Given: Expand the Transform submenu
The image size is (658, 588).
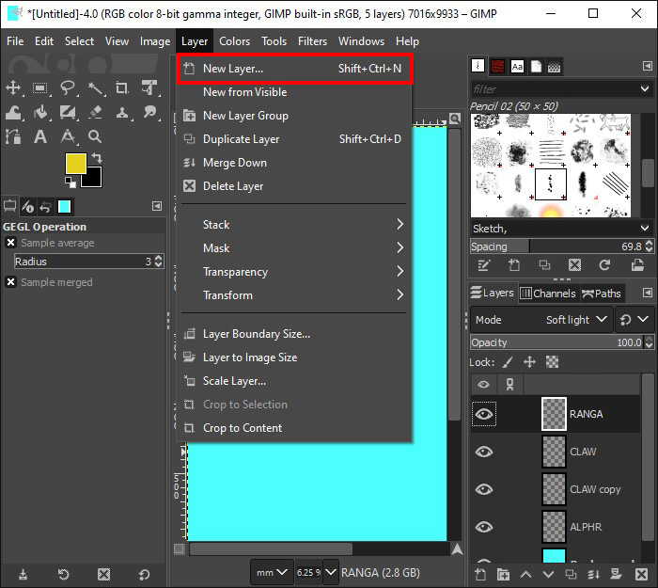Looking at the screenshot, I should click(293, 295).
